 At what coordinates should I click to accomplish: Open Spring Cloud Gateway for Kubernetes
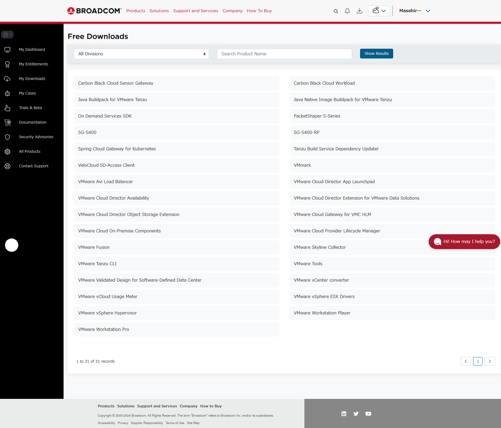coord(177,149)
